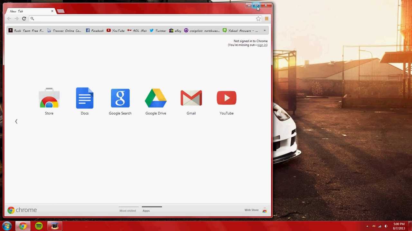Minimize the Chrome window
The height and width of the screenshot is (231, 412).
coord(249,5)
